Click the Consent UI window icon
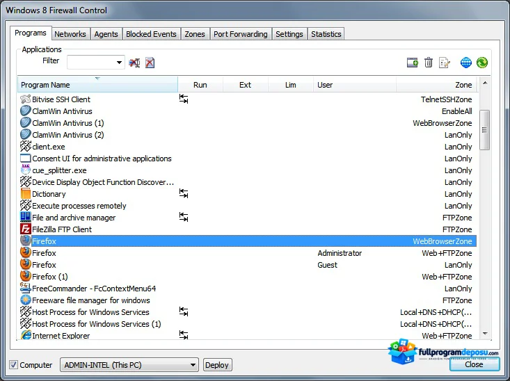The width and height of the screenshot is (510, 381). pyautogui.click(x=25, y=159)
